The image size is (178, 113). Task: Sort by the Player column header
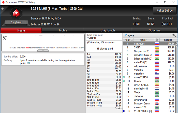click(x=144, y=40)
